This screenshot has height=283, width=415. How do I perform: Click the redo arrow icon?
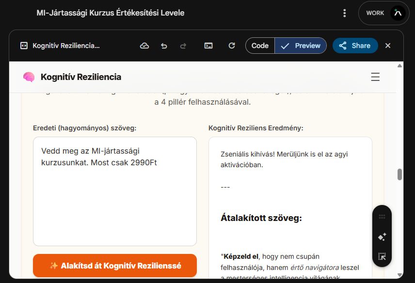pyautogui.click(x=183, y=46)
